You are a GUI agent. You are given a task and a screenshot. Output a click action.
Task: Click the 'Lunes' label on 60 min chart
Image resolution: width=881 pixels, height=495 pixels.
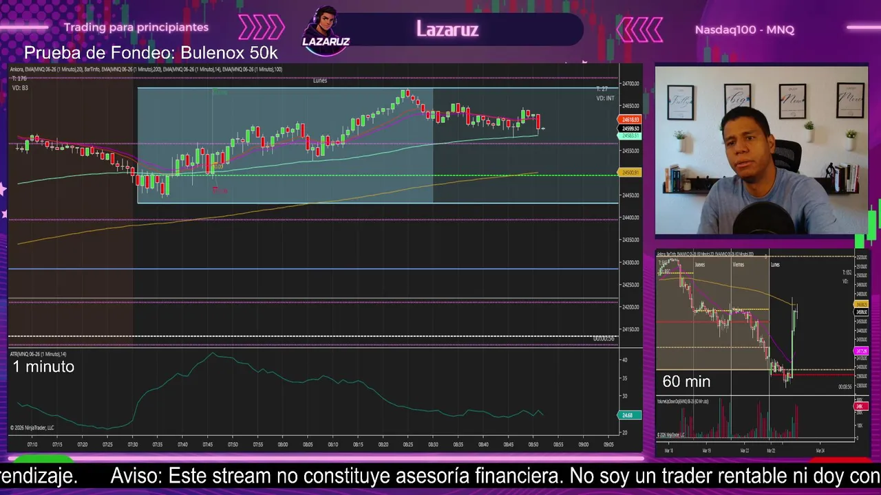pos(775,265)
